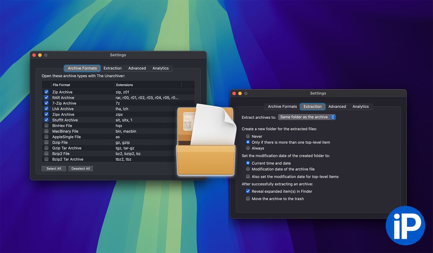Check the Gzip File checkbox
The image size is (433, 253).
pos(46,142)
